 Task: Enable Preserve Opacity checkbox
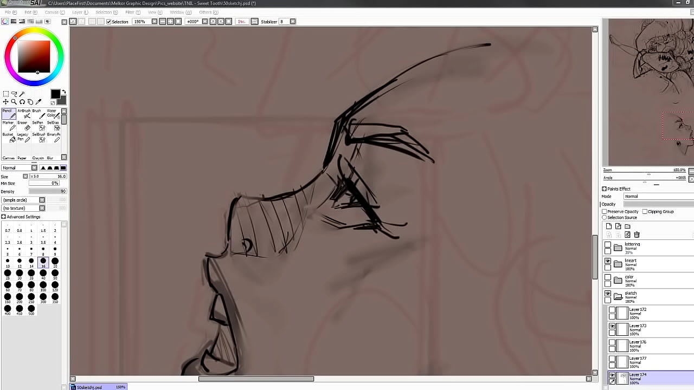point(605,212)
